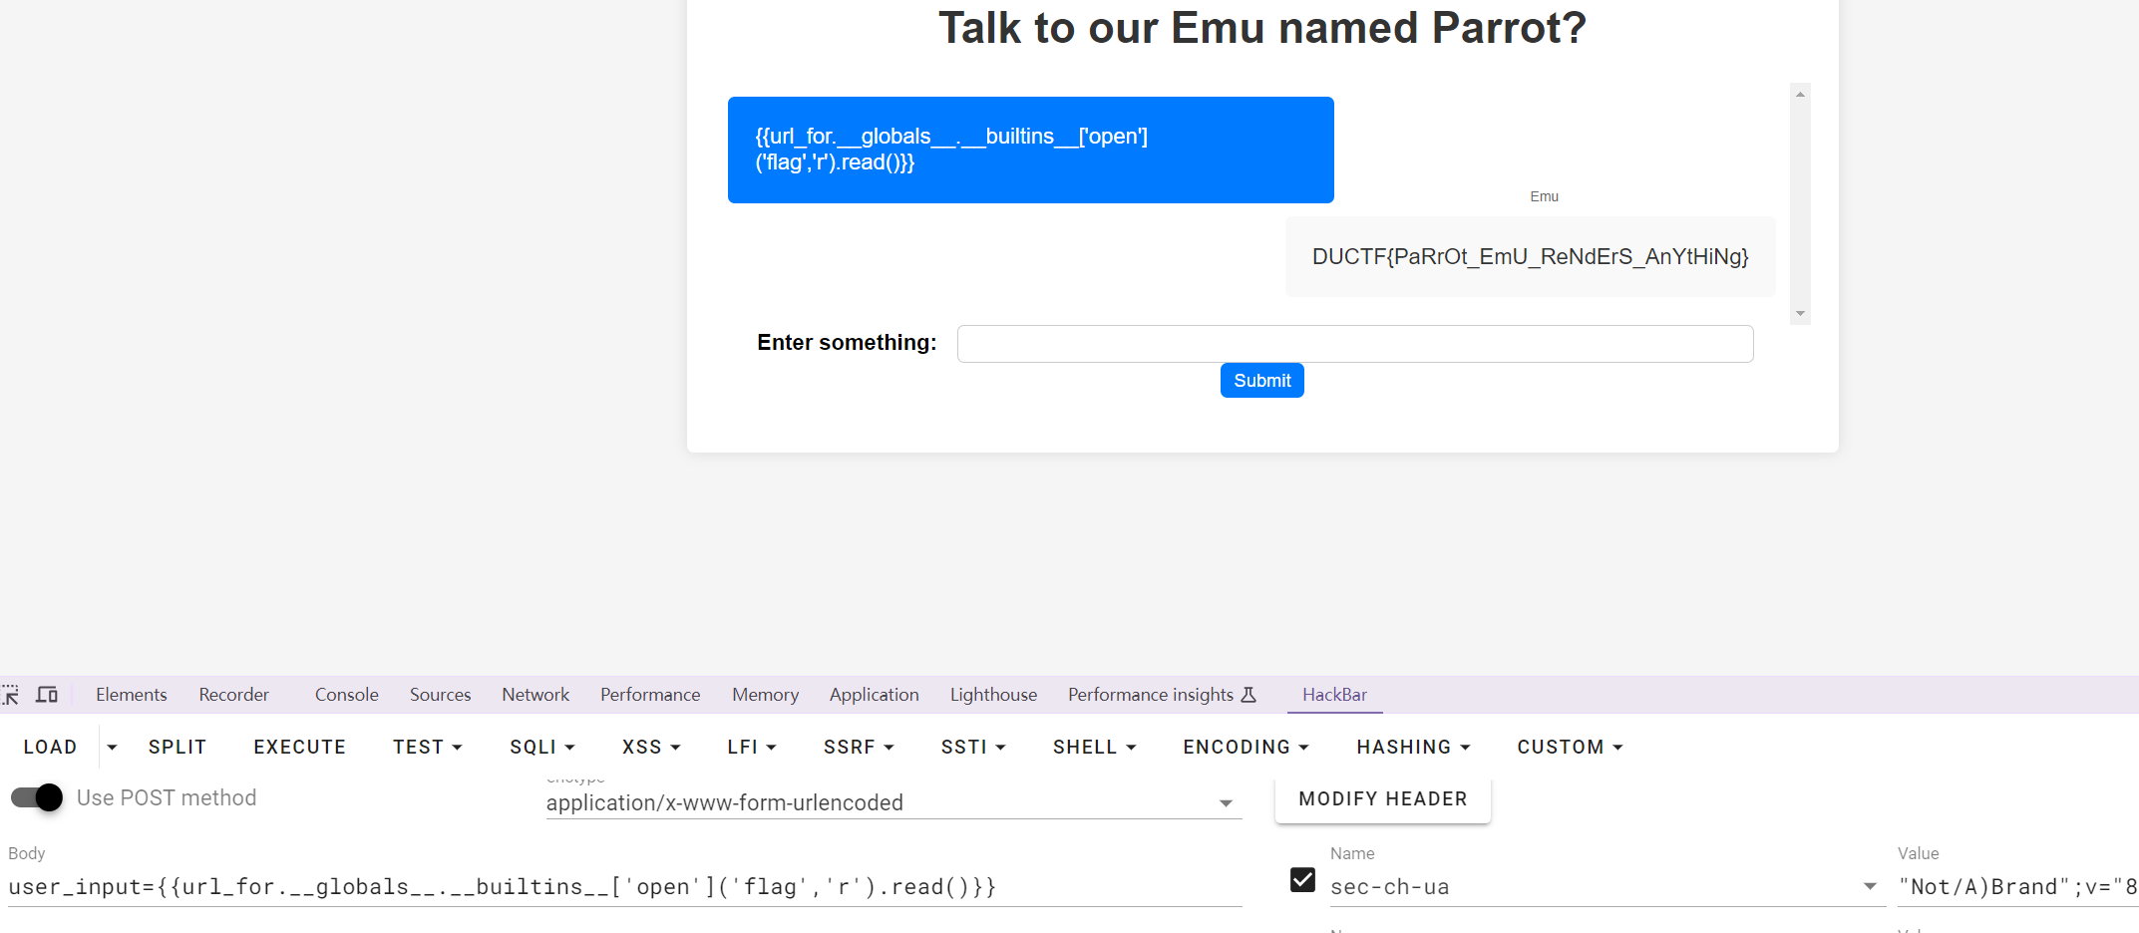Image resolution: width=2139 pixels, height=933 pixels.
Task: Expand the SSTI dropdown menu
Action: (973, 747)
